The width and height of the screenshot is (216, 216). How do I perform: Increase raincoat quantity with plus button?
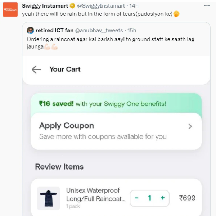pos(163,198)
